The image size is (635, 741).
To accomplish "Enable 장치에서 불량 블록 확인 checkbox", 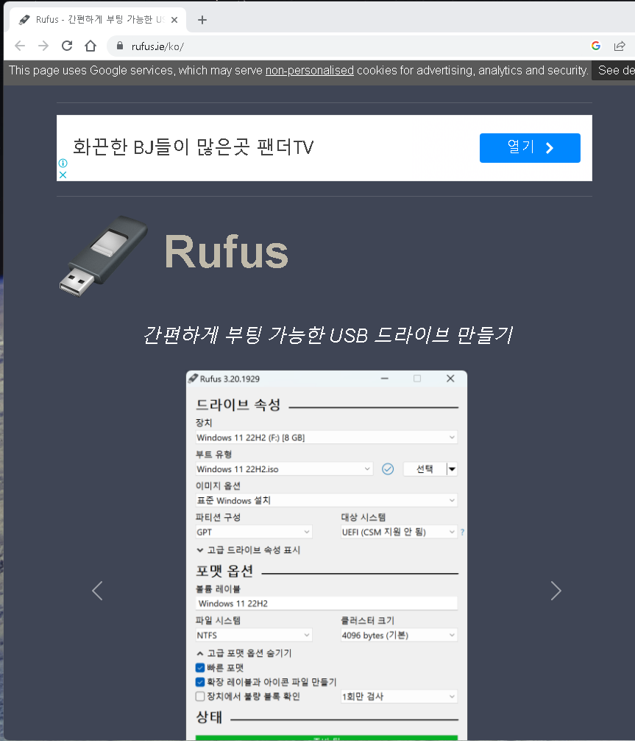I will (200, 696).
